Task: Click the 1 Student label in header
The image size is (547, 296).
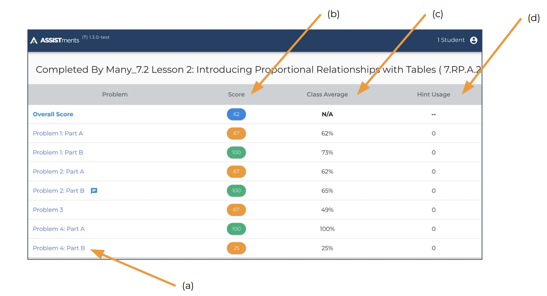Action: [451, 40]
